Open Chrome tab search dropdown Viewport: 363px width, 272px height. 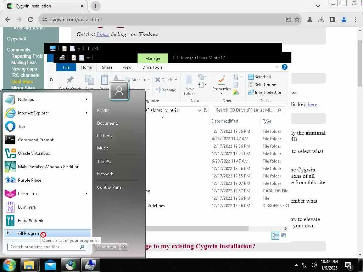318,6
